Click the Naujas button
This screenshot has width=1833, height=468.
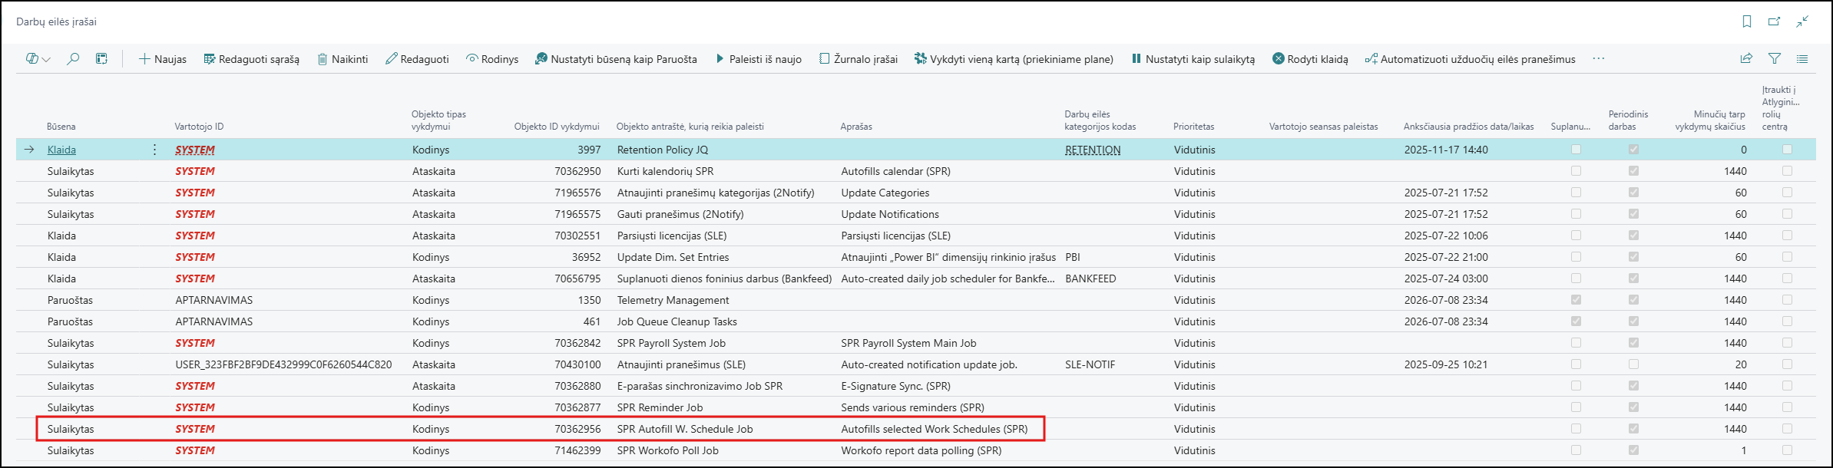tap(162, 59)
